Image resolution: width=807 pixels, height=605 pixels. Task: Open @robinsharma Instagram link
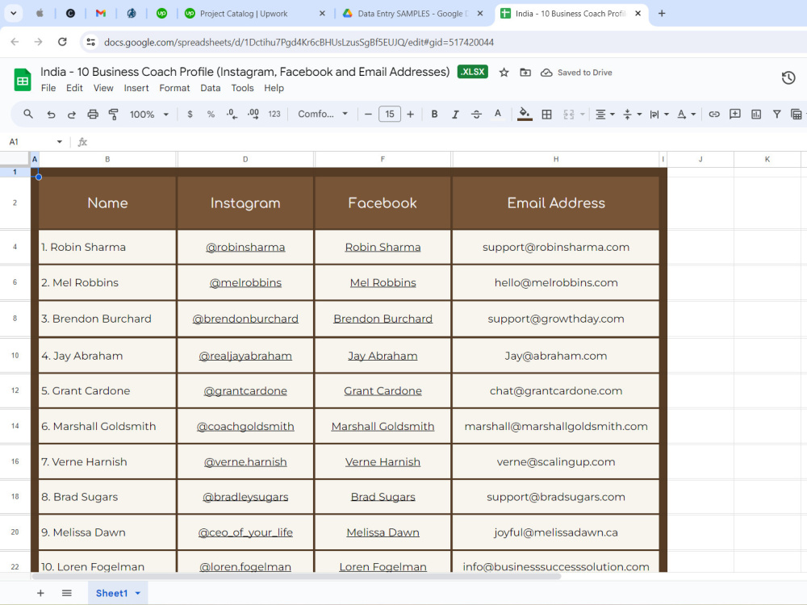click(x=245, y=247)
